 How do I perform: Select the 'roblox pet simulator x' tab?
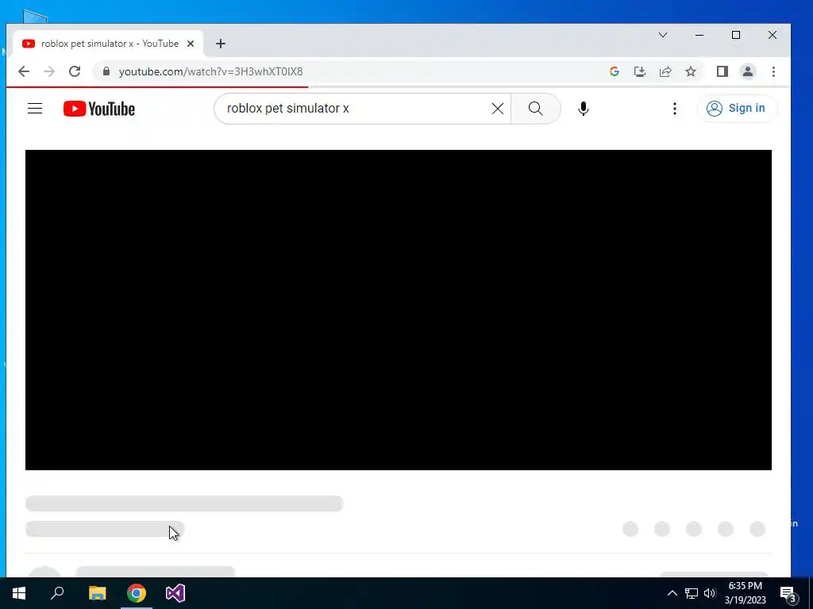click(x=108, y=44)
